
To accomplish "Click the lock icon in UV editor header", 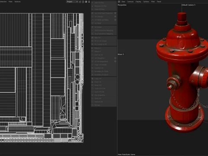I will [83, 2].
